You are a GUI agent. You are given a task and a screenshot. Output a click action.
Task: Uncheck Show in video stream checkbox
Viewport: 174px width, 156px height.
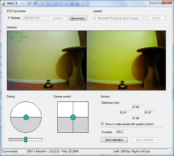102,124
